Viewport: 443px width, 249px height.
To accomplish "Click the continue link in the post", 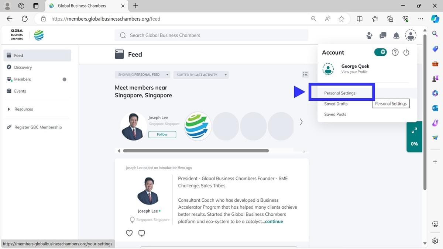I will (x=274, y=221).
